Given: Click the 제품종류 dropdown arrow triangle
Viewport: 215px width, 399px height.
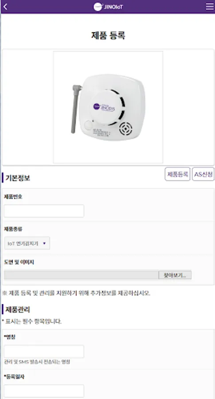Looking at the screenshot, I should 44,243.
